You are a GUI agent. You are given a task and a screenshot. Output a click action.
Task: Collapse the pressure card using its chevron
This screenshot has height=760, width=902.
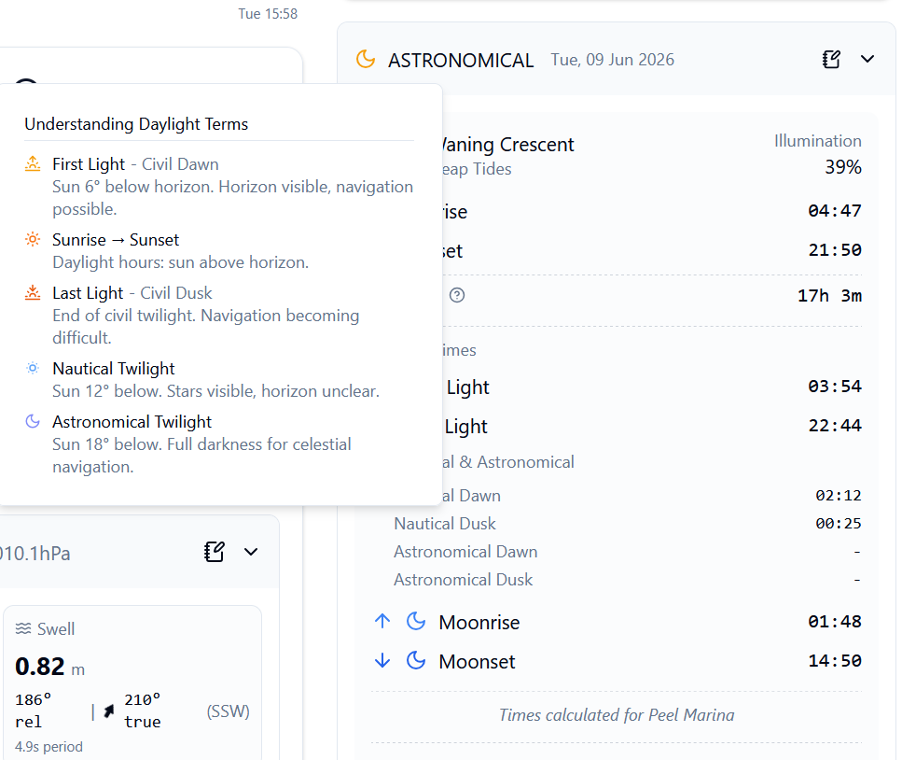[x=251, y=552]
